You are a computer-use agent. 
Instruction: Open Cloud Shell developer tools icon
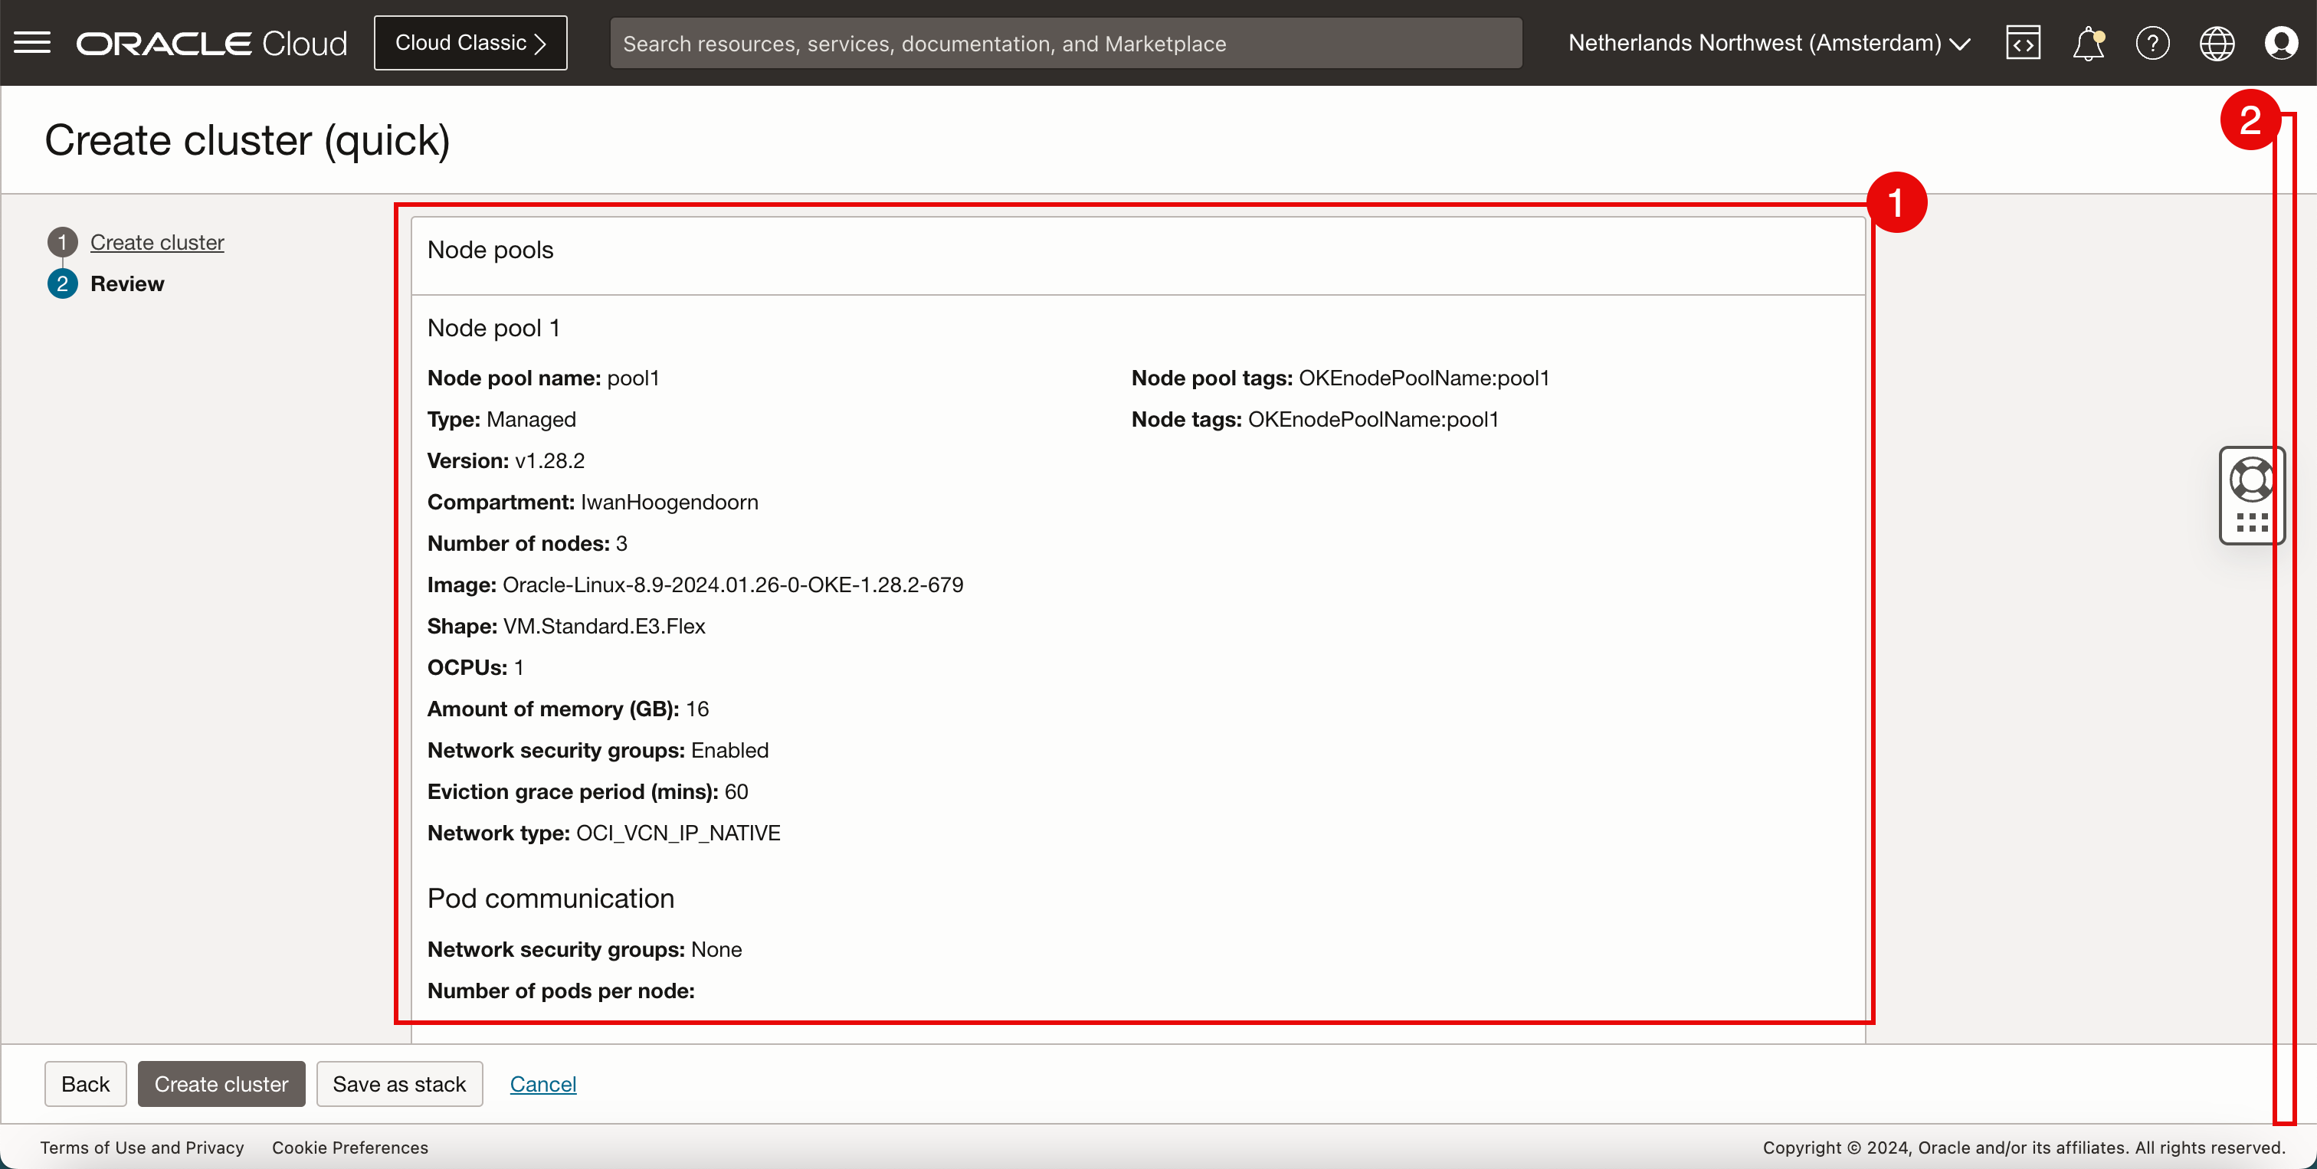(x=2023, y=42)
